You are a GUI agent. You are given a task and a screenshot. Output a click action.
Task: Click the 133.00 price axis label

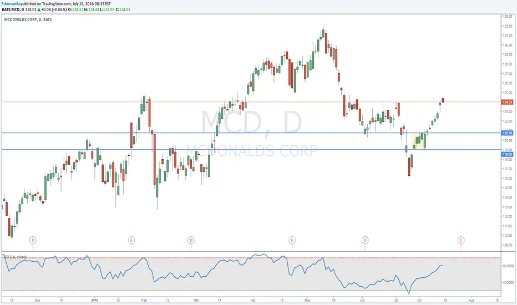tap(508, 17)
